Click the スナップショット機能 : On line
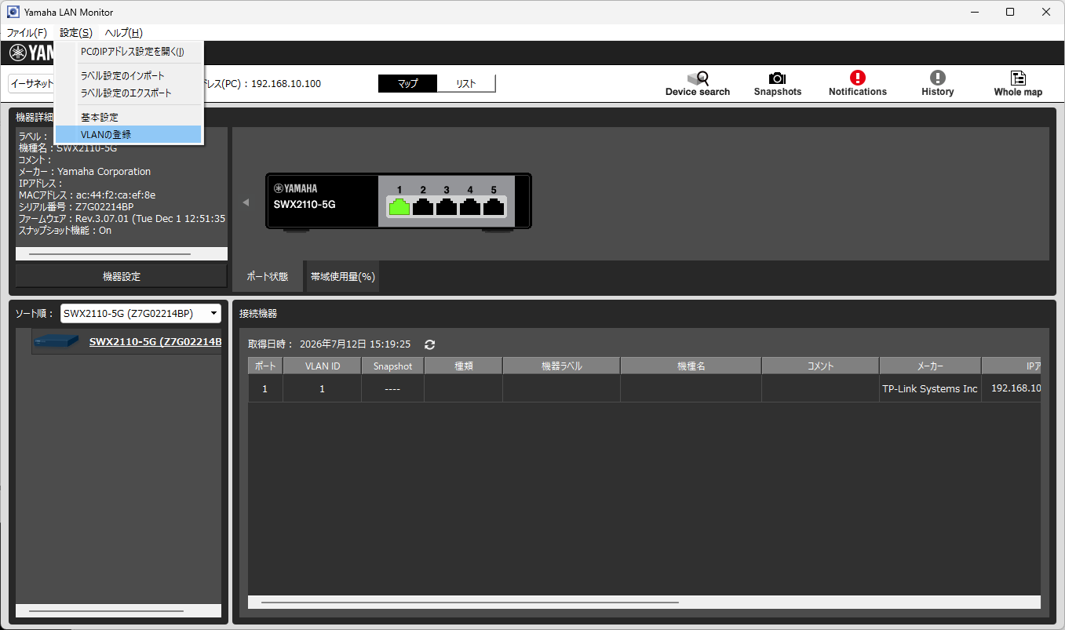 65,231
